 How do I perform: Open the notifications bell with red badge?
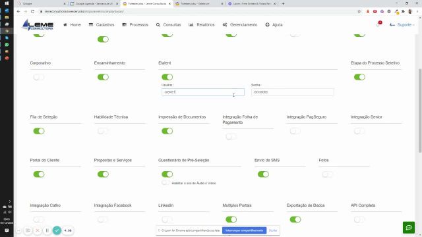click(378, 24)
